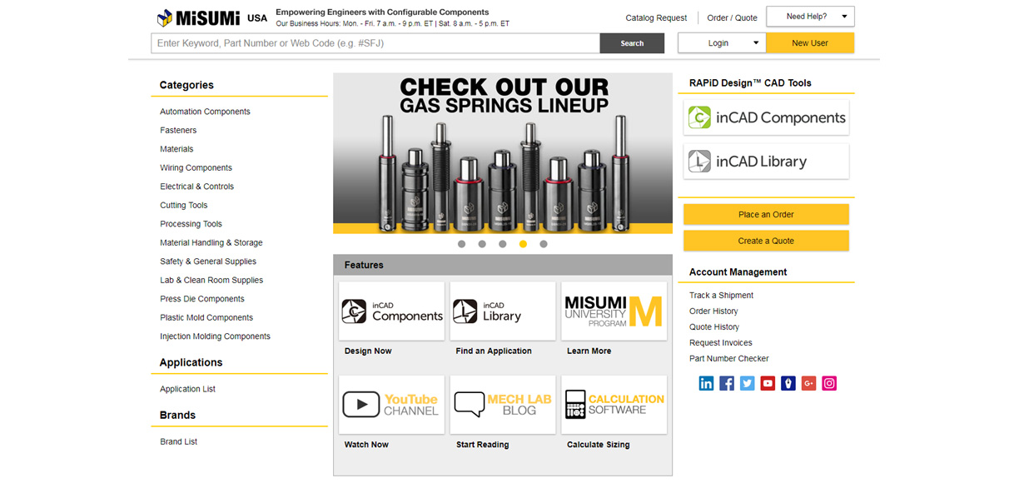Viewport: 1009px width, 503px height.
Task: Click the dark blue pen-nib blog icon
Action: pyautogui.click(x=788, y=383)
